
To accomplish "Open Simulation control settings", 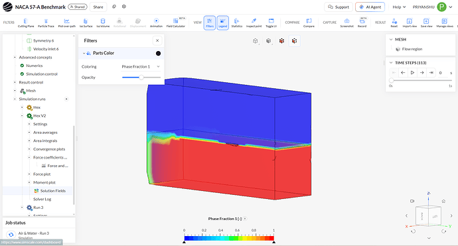I will [42, 74].
